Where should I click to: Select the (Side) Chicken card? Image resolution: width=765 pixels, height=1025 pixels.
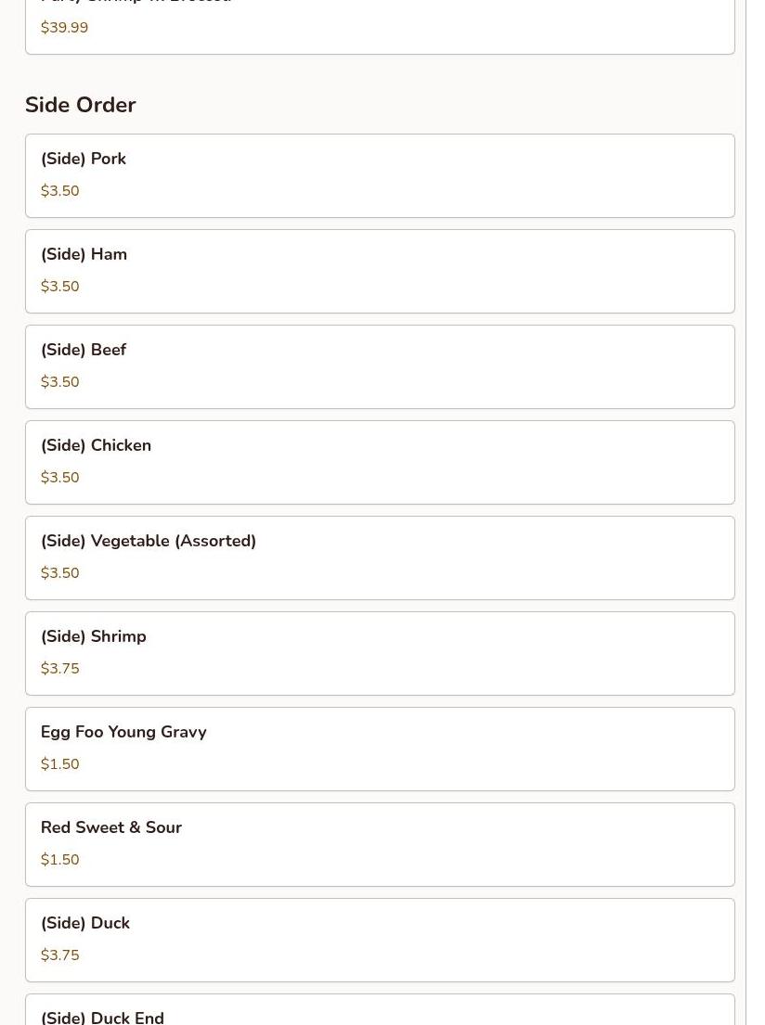[x=380, y=462]
